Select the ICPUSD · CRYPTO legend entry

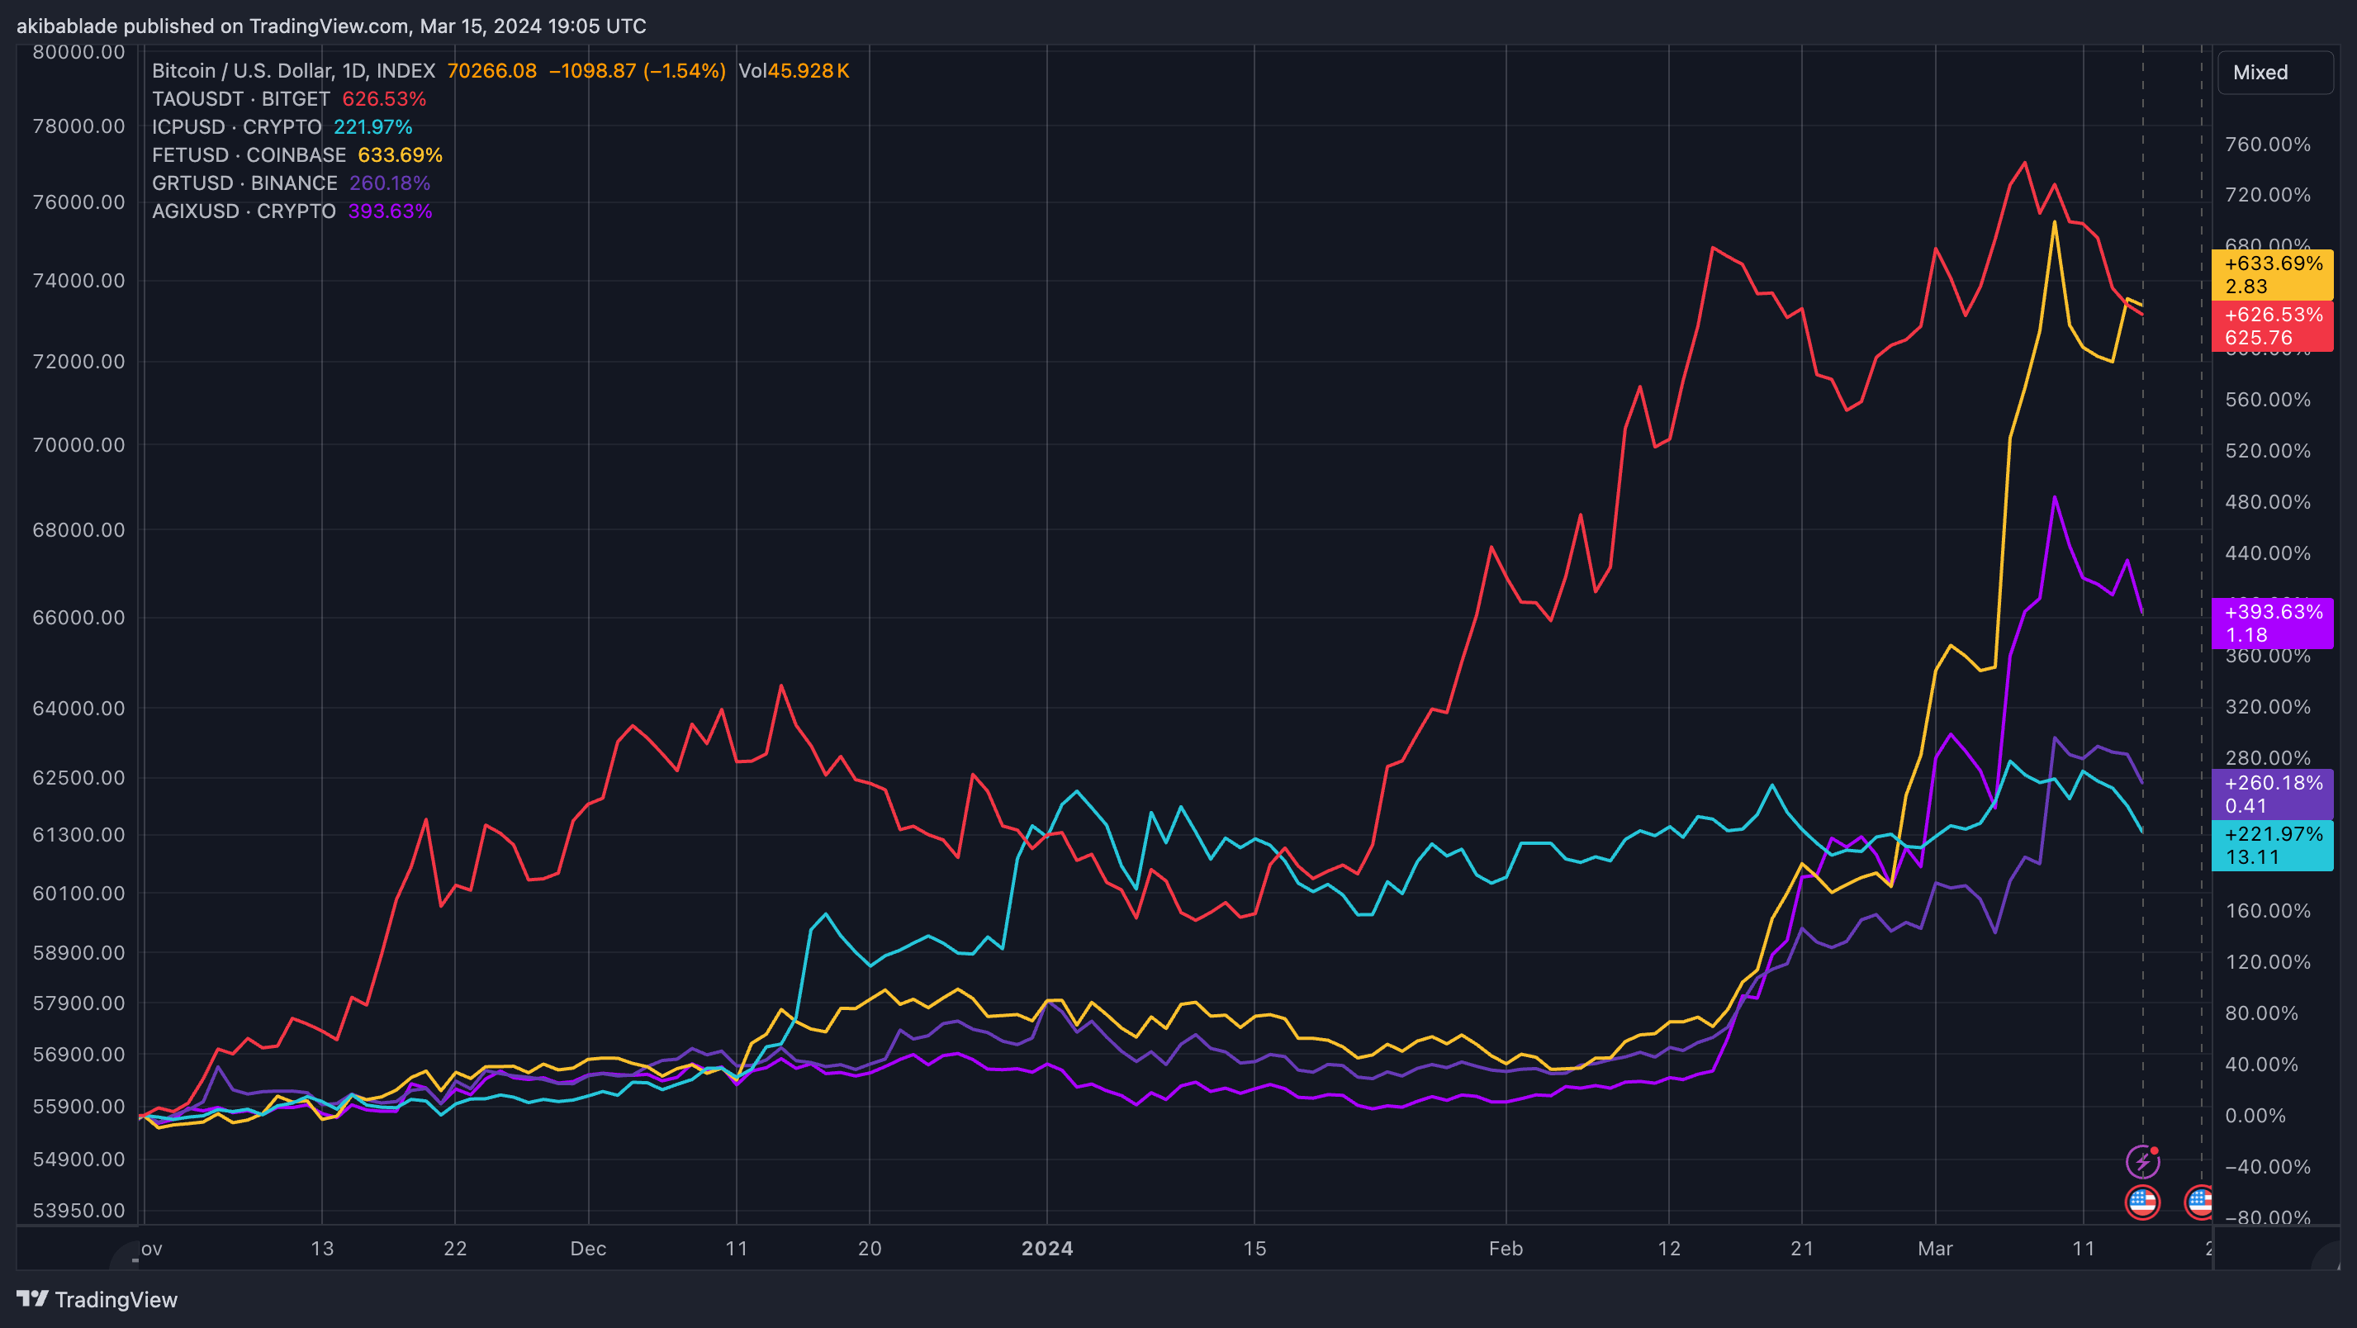click(236, 127)
